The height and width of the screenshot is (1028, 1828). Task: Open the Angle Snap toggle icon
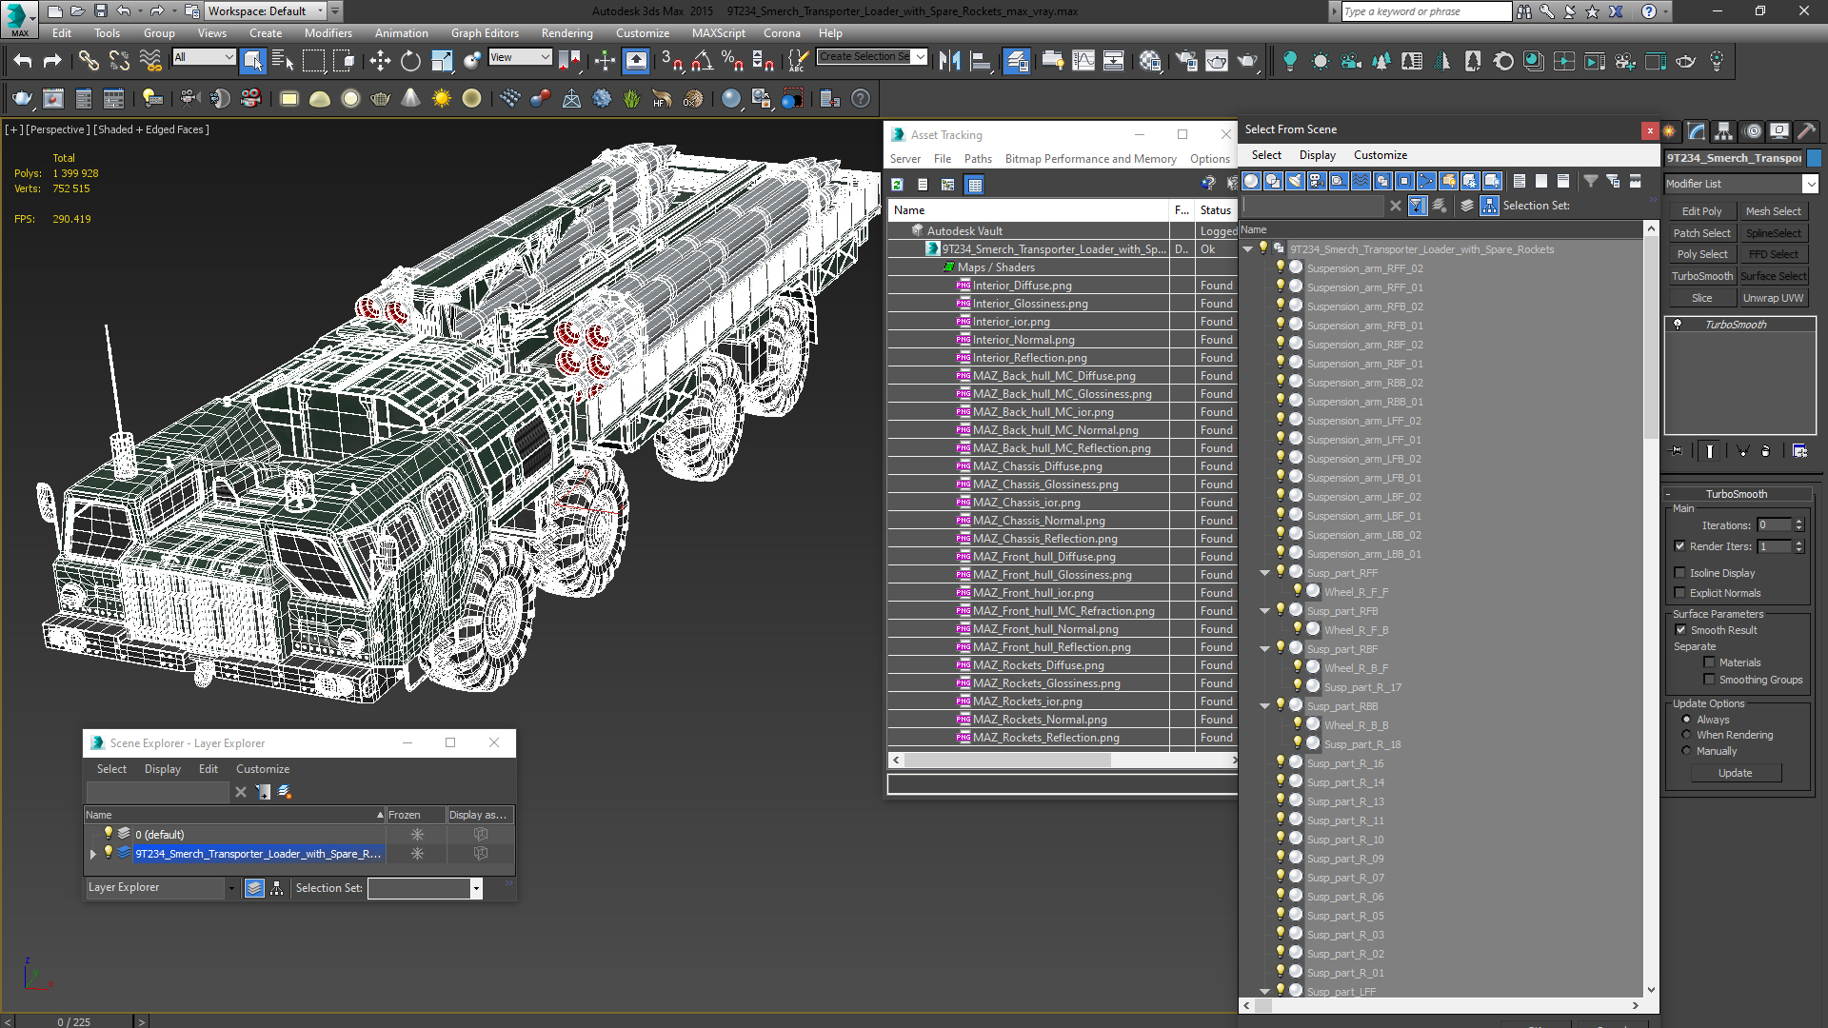click(702, 61)
